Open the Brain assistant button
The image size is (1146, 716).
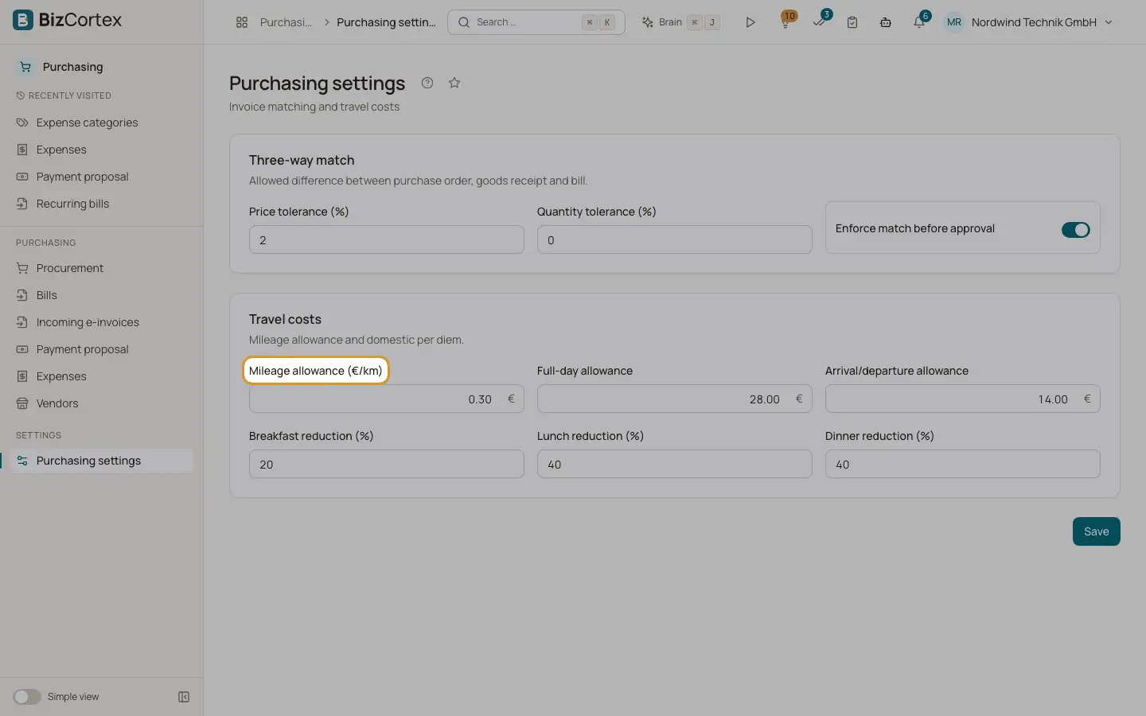point(680,22)
